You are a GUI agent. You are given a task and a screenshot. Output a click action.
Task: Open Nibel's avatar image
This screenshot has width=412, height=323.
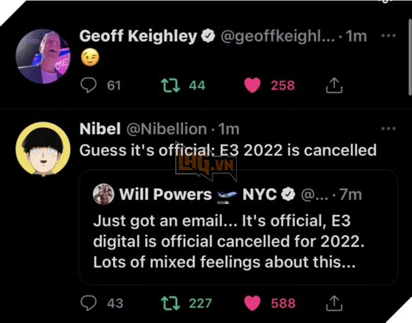pyautogui.click(x=43, y=148)
